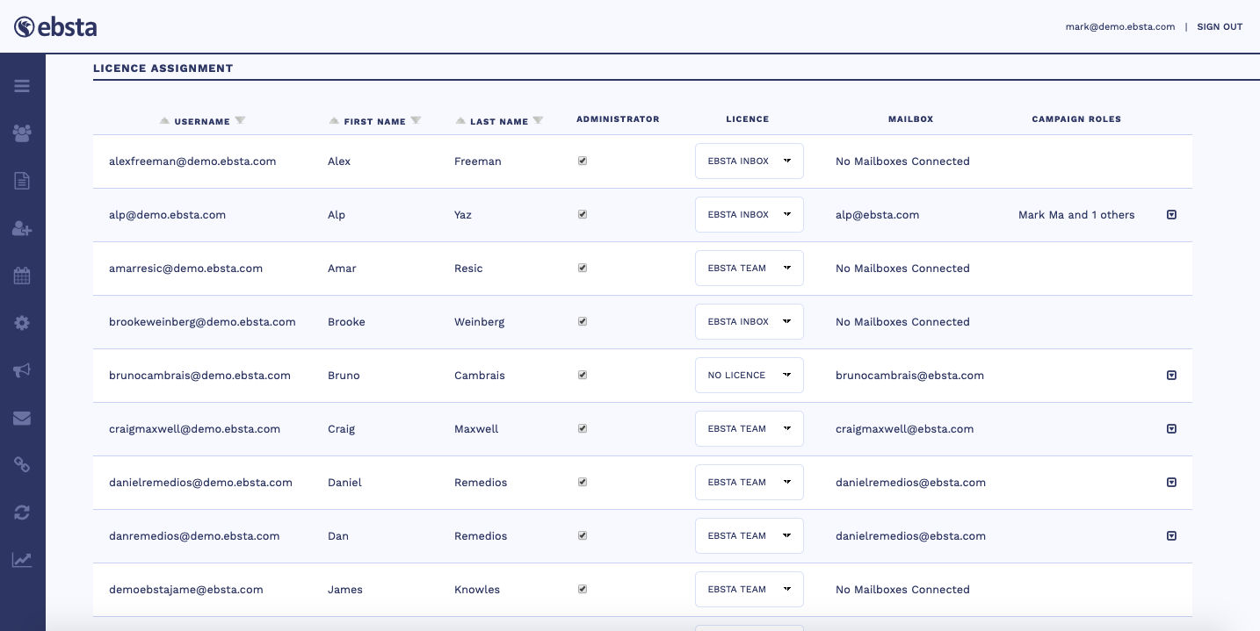Click the sync refresh icon in the sidebar

click(x=22, y=513)
